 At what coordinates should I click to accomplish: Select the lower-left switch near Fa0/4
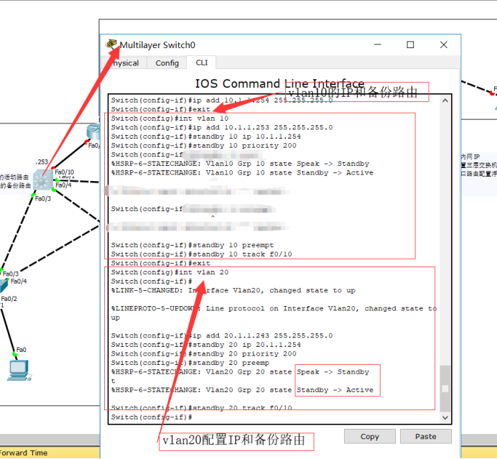(x=4, y=286)
